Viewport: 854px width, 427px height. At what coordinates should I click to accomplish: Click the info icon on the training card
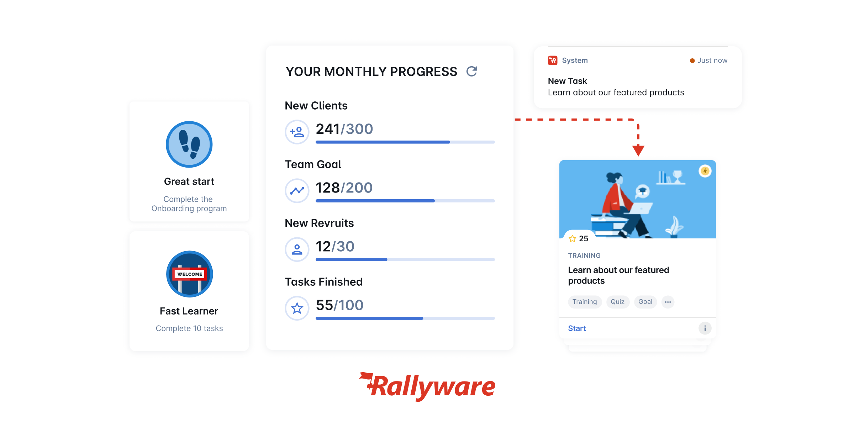tap(705, 328)
